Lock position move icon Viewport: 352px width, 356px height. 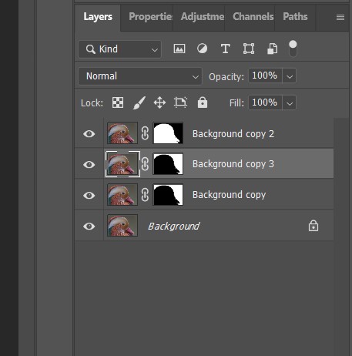(159, 102)
